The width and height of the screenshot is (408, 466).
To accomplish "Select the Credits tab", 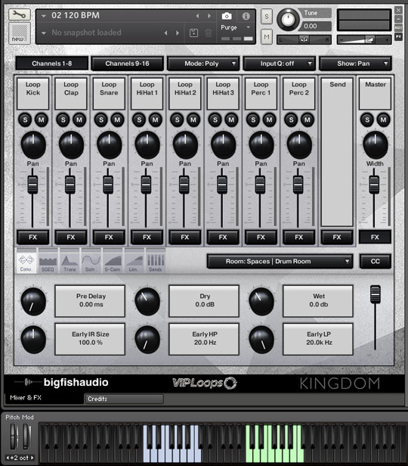I will point(124,399).
